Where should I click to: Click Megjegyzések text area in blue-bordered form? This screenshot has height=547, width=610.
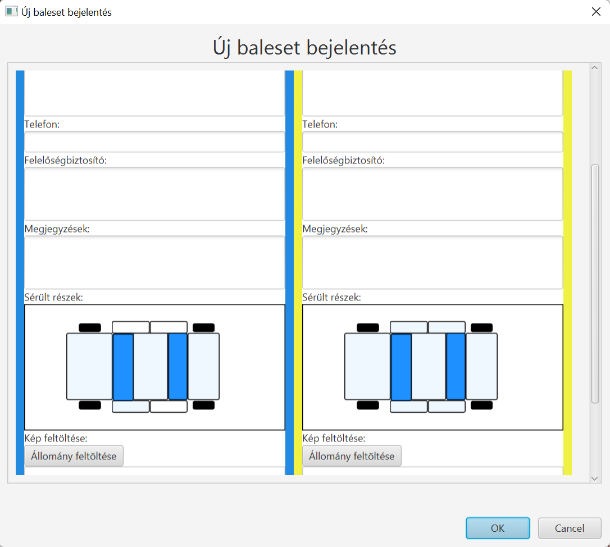tap(155, 263)
